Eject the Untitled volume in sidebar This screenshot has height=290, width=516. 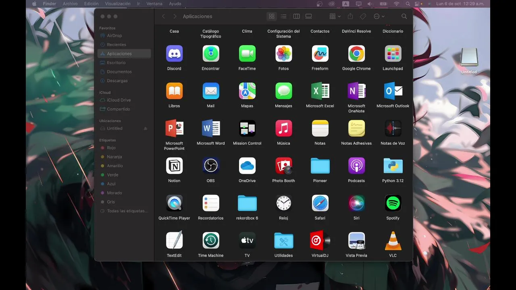pyautogui.click(x=146, y=128)
